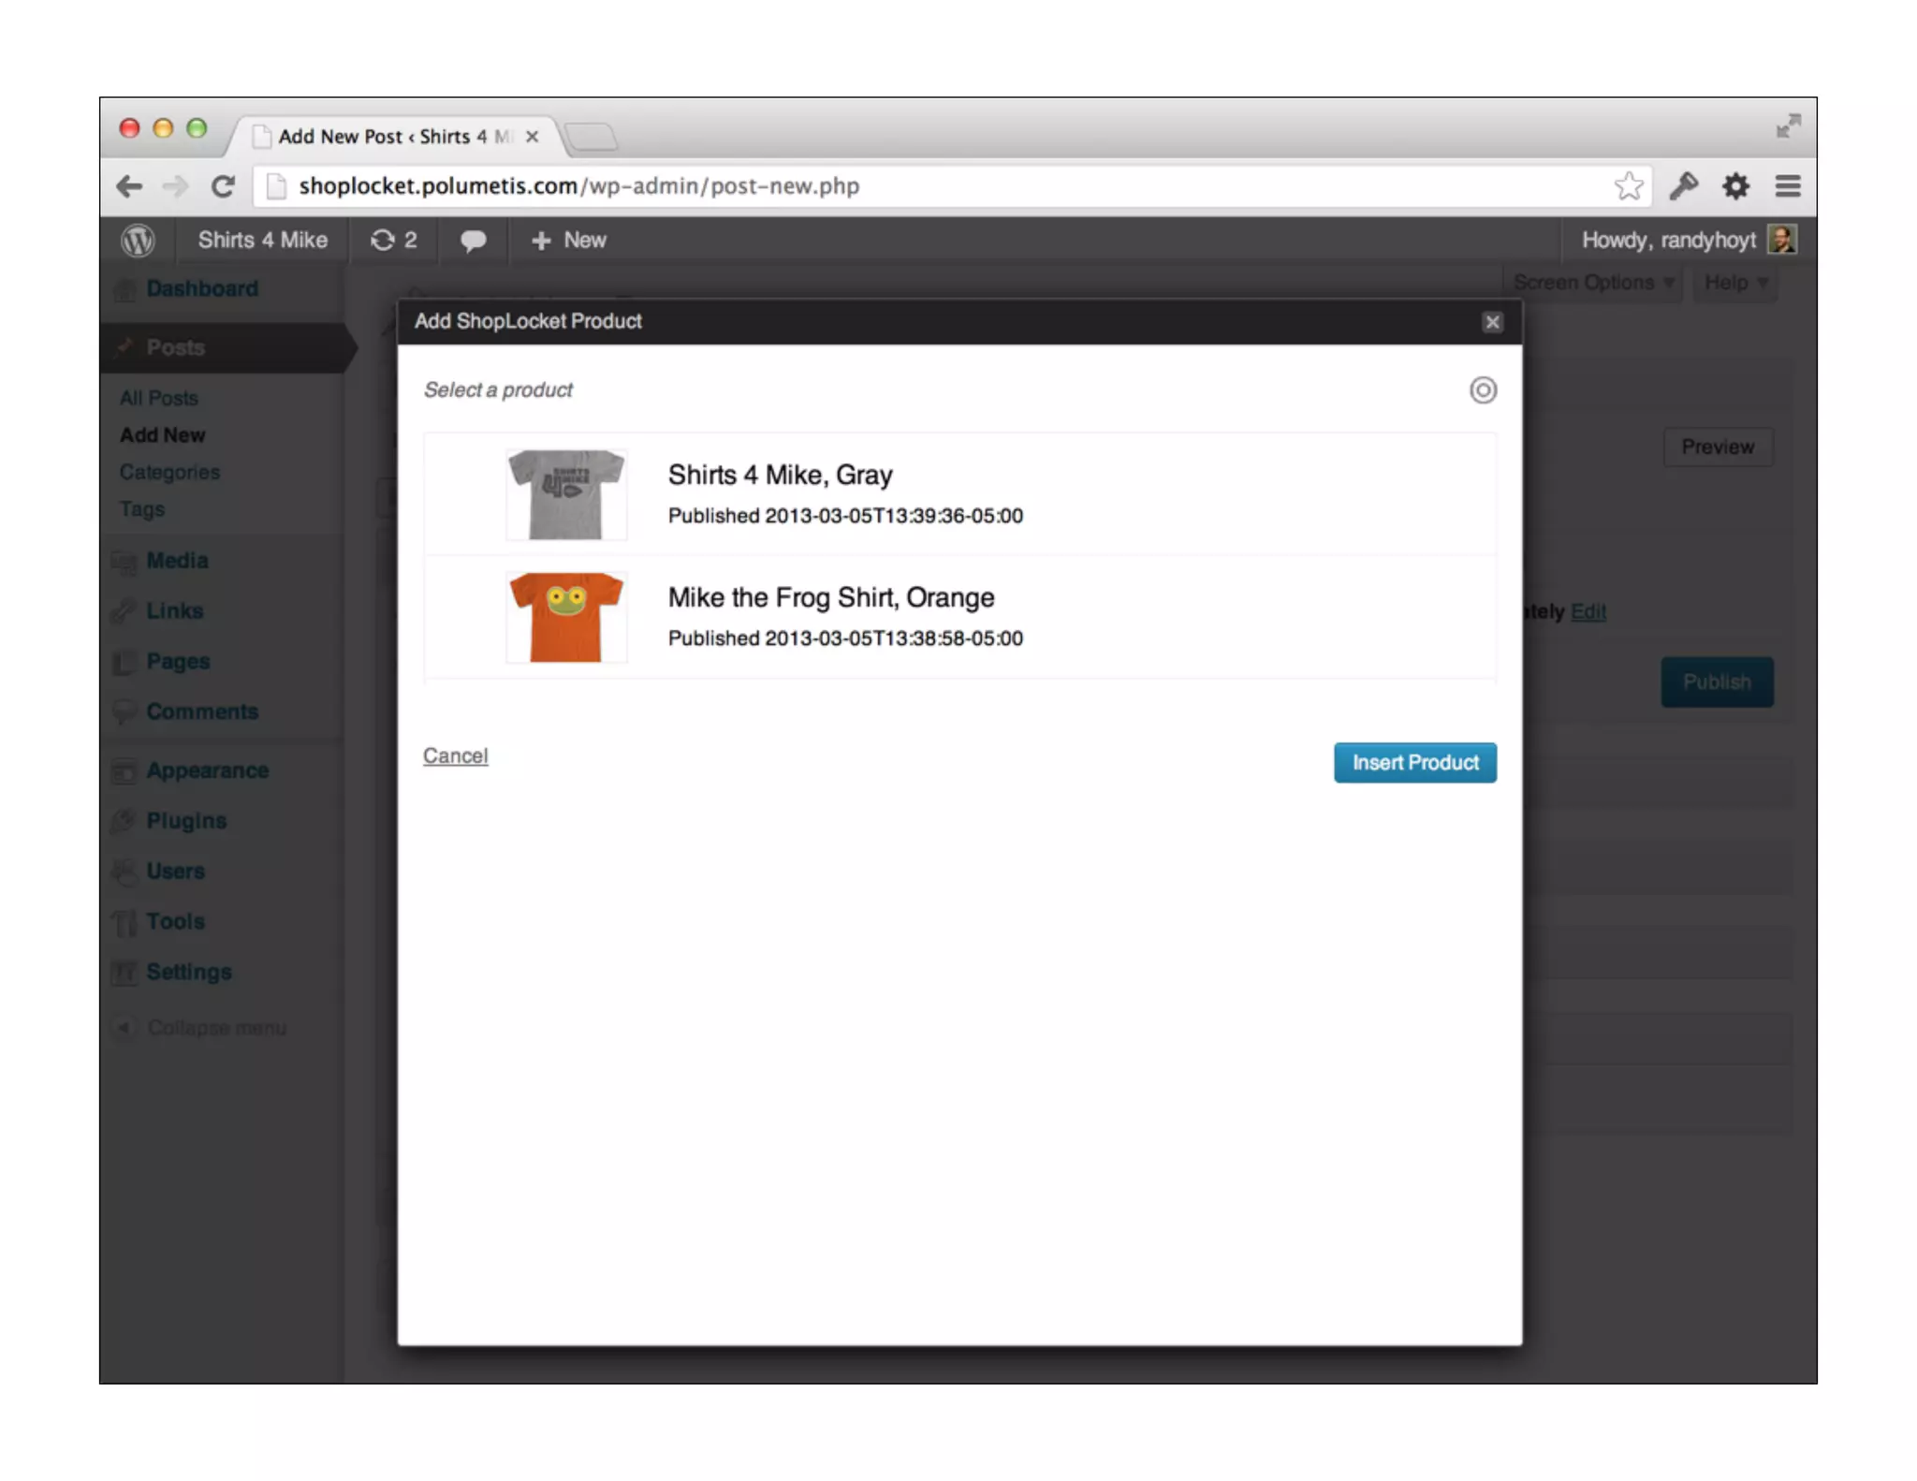Click published date of orange frog shirt
The width and height of the screenshot is (1917, 1481).
coord(845,638)
